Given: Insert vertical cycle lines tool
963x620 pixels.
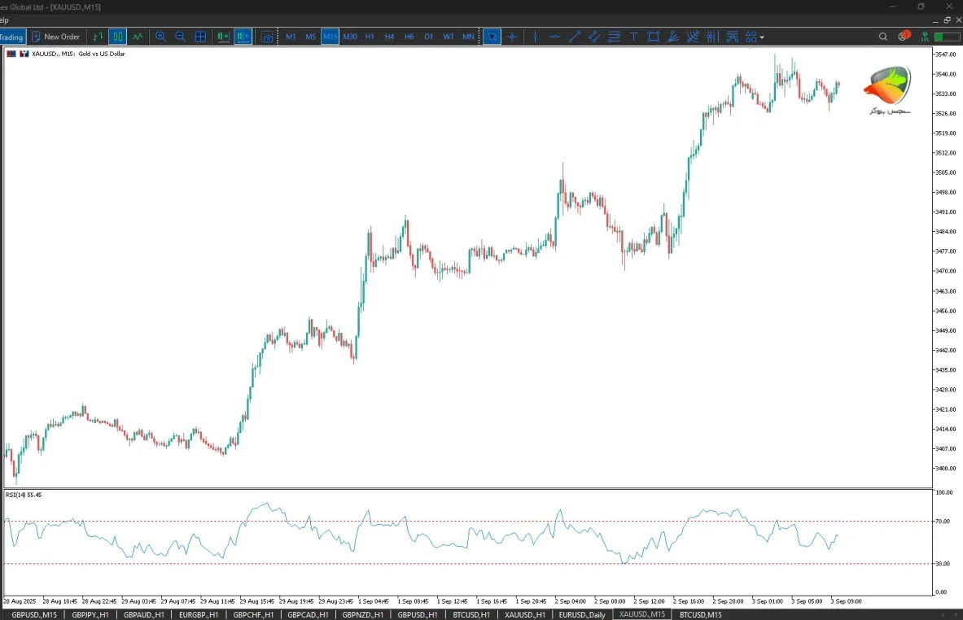Looking at the screenshot, I should [x=712, y=37].
